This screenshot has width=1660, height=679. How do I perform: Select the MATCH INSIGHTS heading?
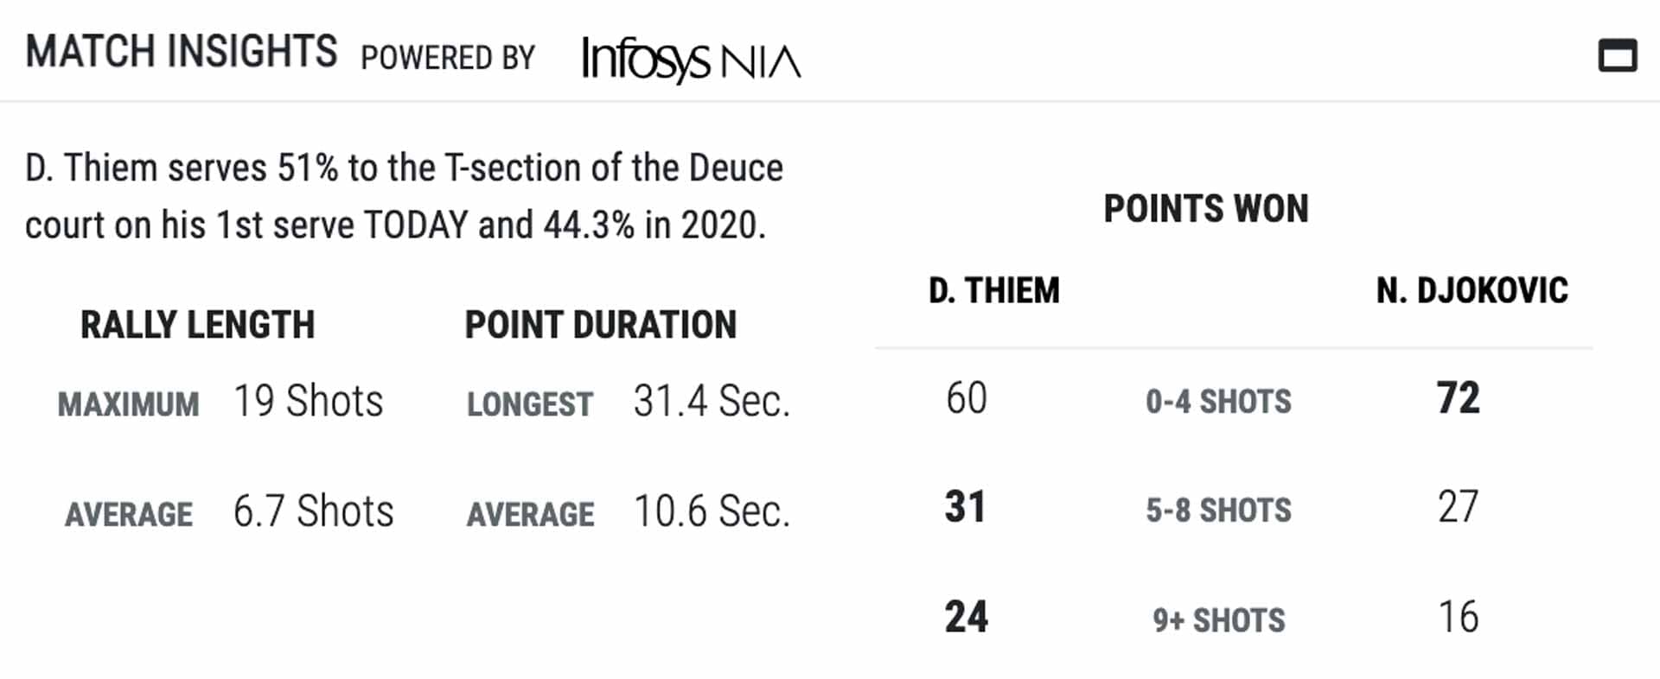tap(182, 51)
